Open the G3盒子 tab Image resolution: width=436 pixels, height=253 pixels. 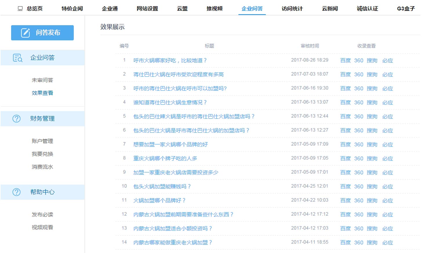click(x=406, y=9)
